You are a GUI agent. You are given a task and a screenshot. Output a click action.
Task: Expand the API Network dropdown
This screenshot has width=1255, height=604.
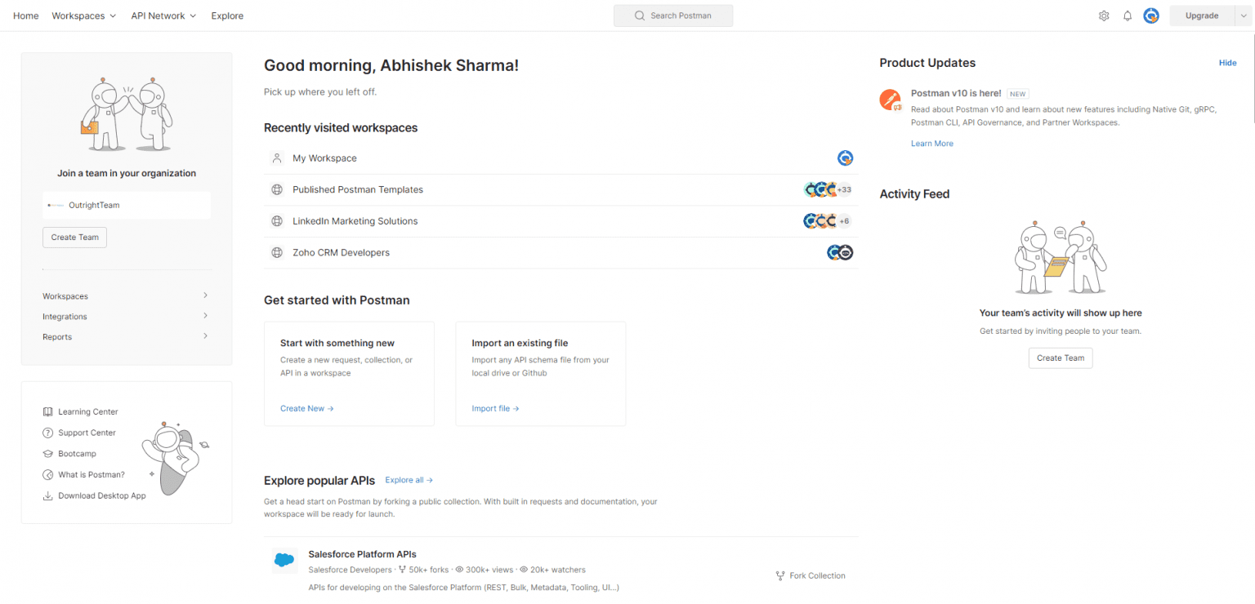pyautogui.click(x=163, y=16)
